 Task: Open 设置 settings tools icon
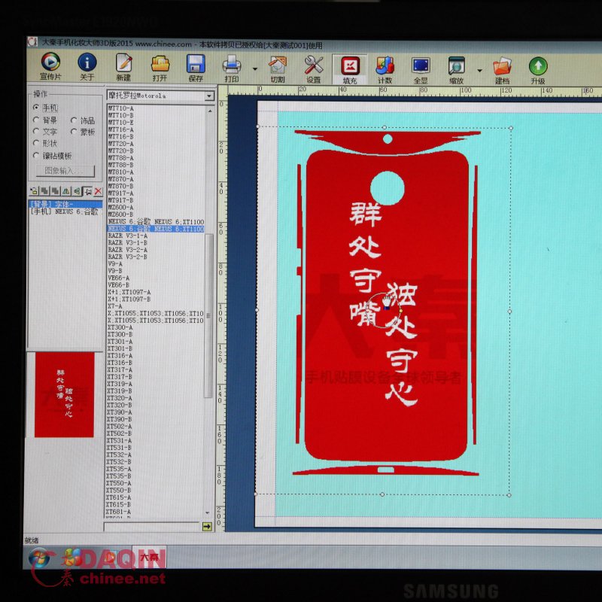[313, 67]
